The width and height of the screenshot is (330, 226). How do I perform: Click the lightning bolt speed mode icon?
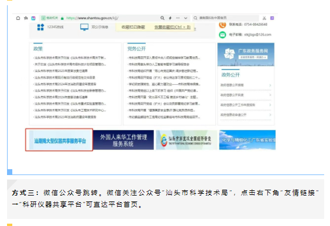pyautogui.click(x=170, y=18)
